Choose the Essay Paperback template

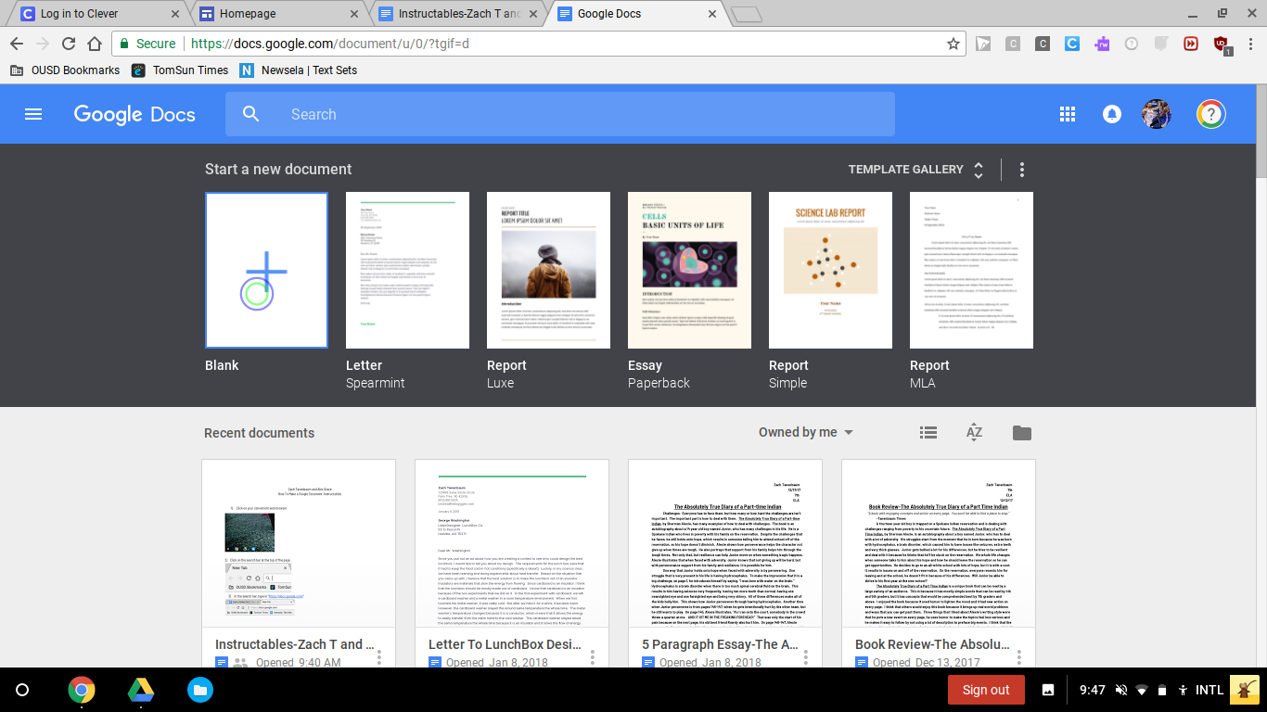tap(689, 270)
